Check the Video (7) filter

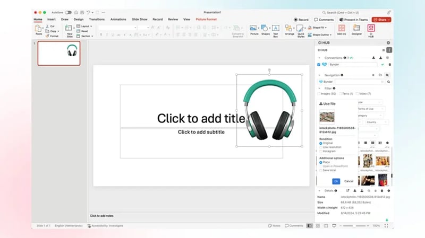point(357,94)
